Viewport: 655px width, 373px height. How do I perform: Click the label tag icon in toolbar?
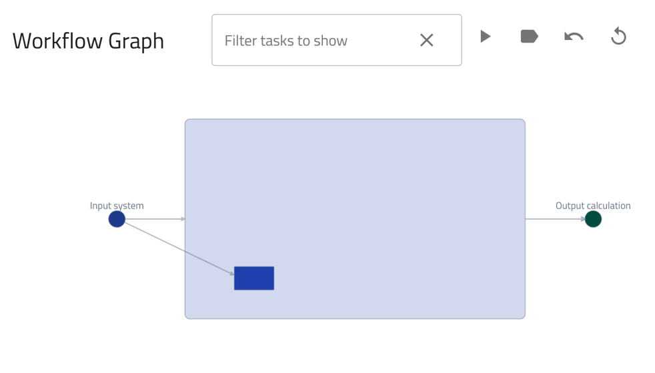(529, 37)
